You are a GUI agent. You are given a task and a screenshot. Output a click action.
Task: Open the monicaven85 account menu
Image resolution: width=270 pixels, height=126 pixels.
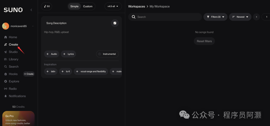pos(18,26)
